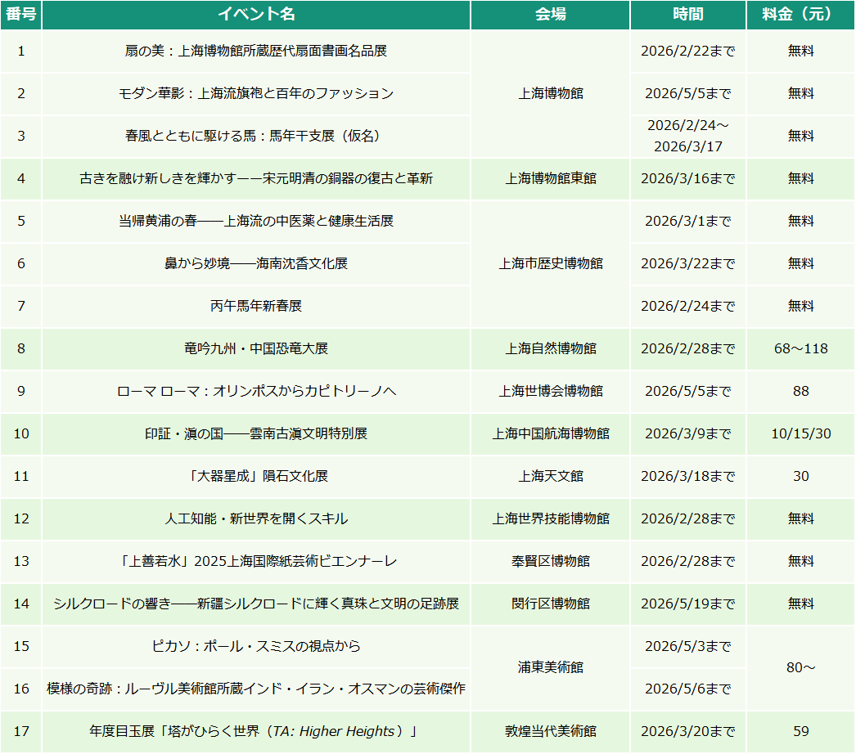Select the event 扇の美 exhibition title
The width and height of the screenshot is (856, 754).
[x=255, y=51]
